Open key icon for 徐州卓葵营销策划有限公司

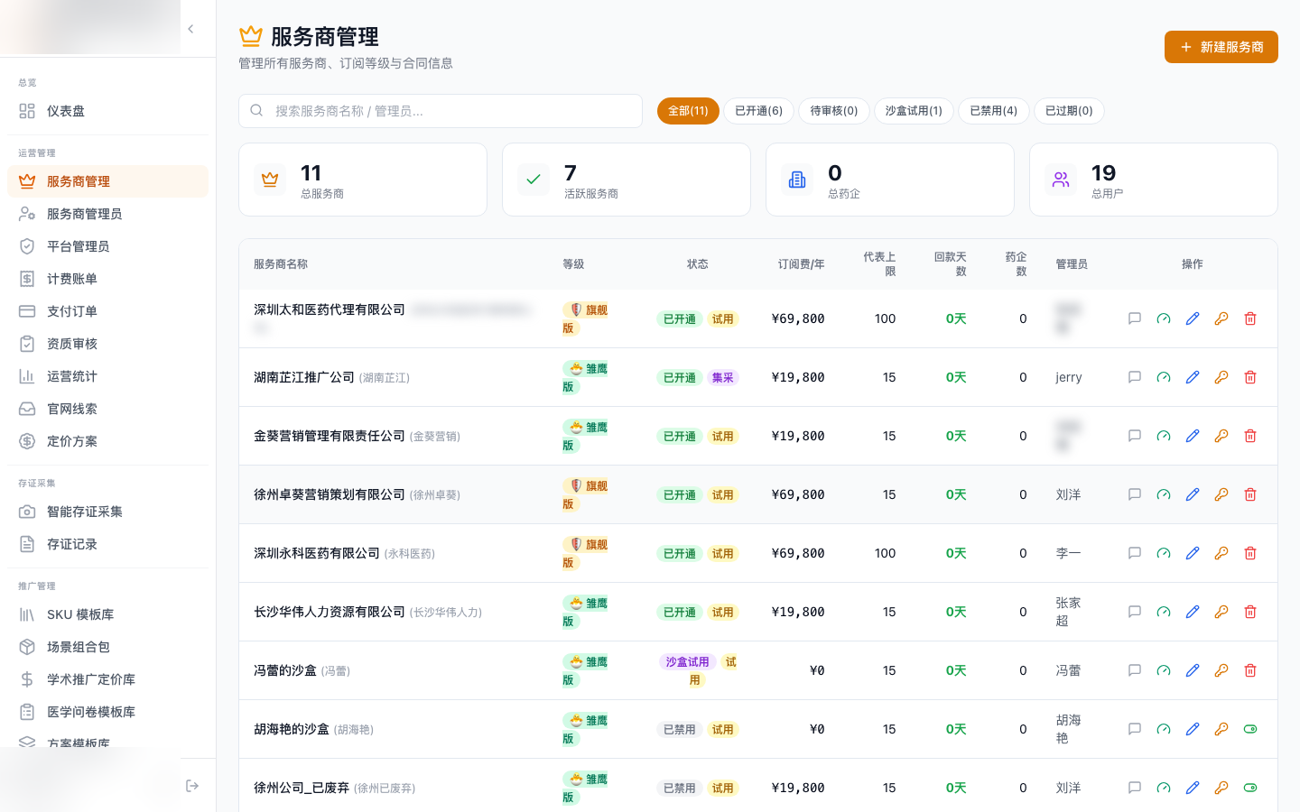click(1221, 494)
